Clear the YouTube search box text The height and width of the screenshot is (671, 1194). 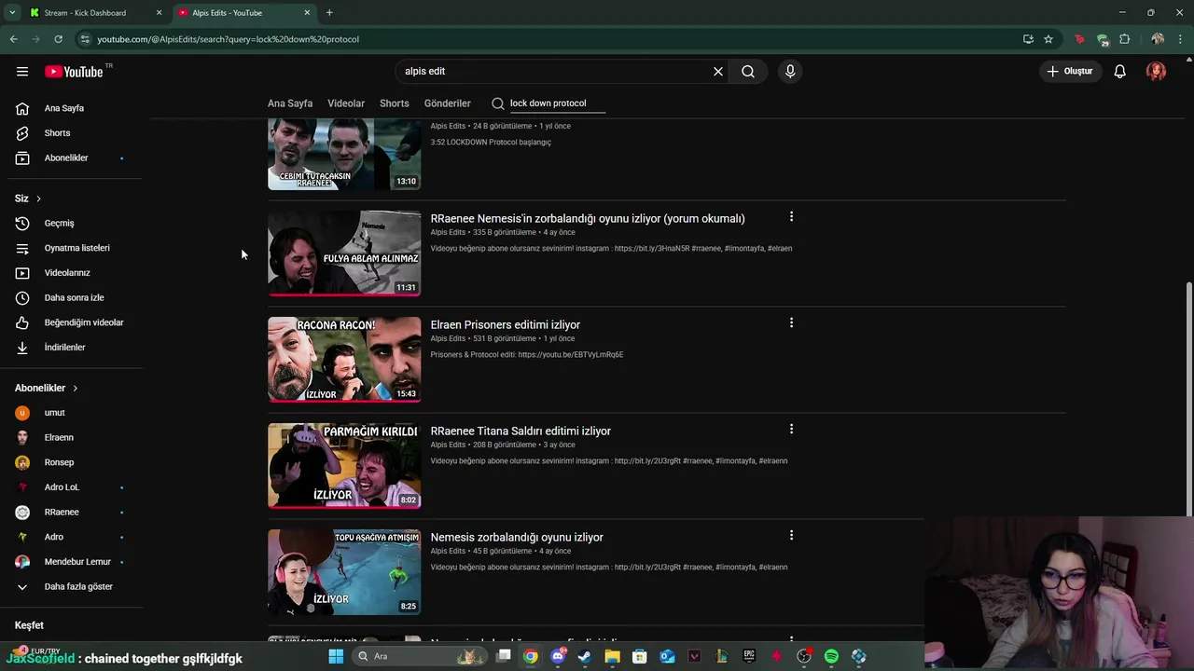click(x=718, y=71)
